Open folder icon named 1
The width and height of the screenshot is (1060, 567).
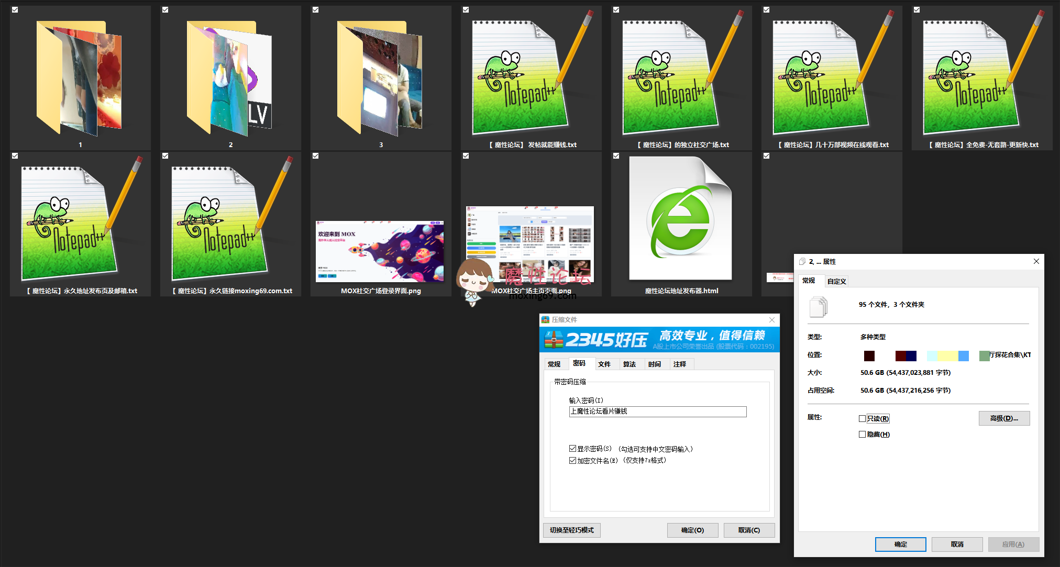[80, 77]
